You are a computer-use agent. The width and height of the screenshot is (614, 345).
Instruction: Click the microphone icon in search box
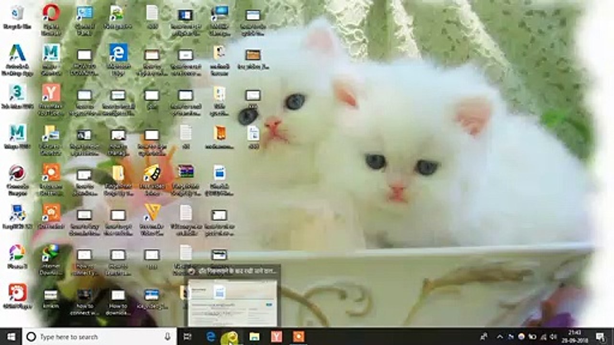click(x=167, y=337)
